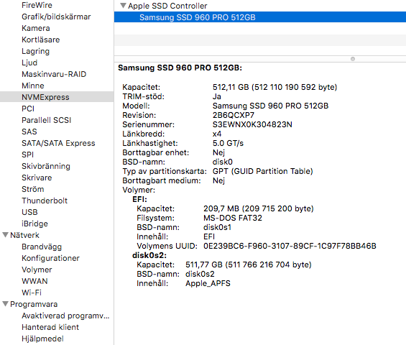
Task: Open iBridge in the sidebar
Action: click(x=34, y=224)
